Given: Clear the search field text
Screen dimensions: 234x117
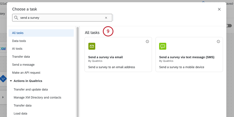Looking at the screenshot, I should coord(106,18).
